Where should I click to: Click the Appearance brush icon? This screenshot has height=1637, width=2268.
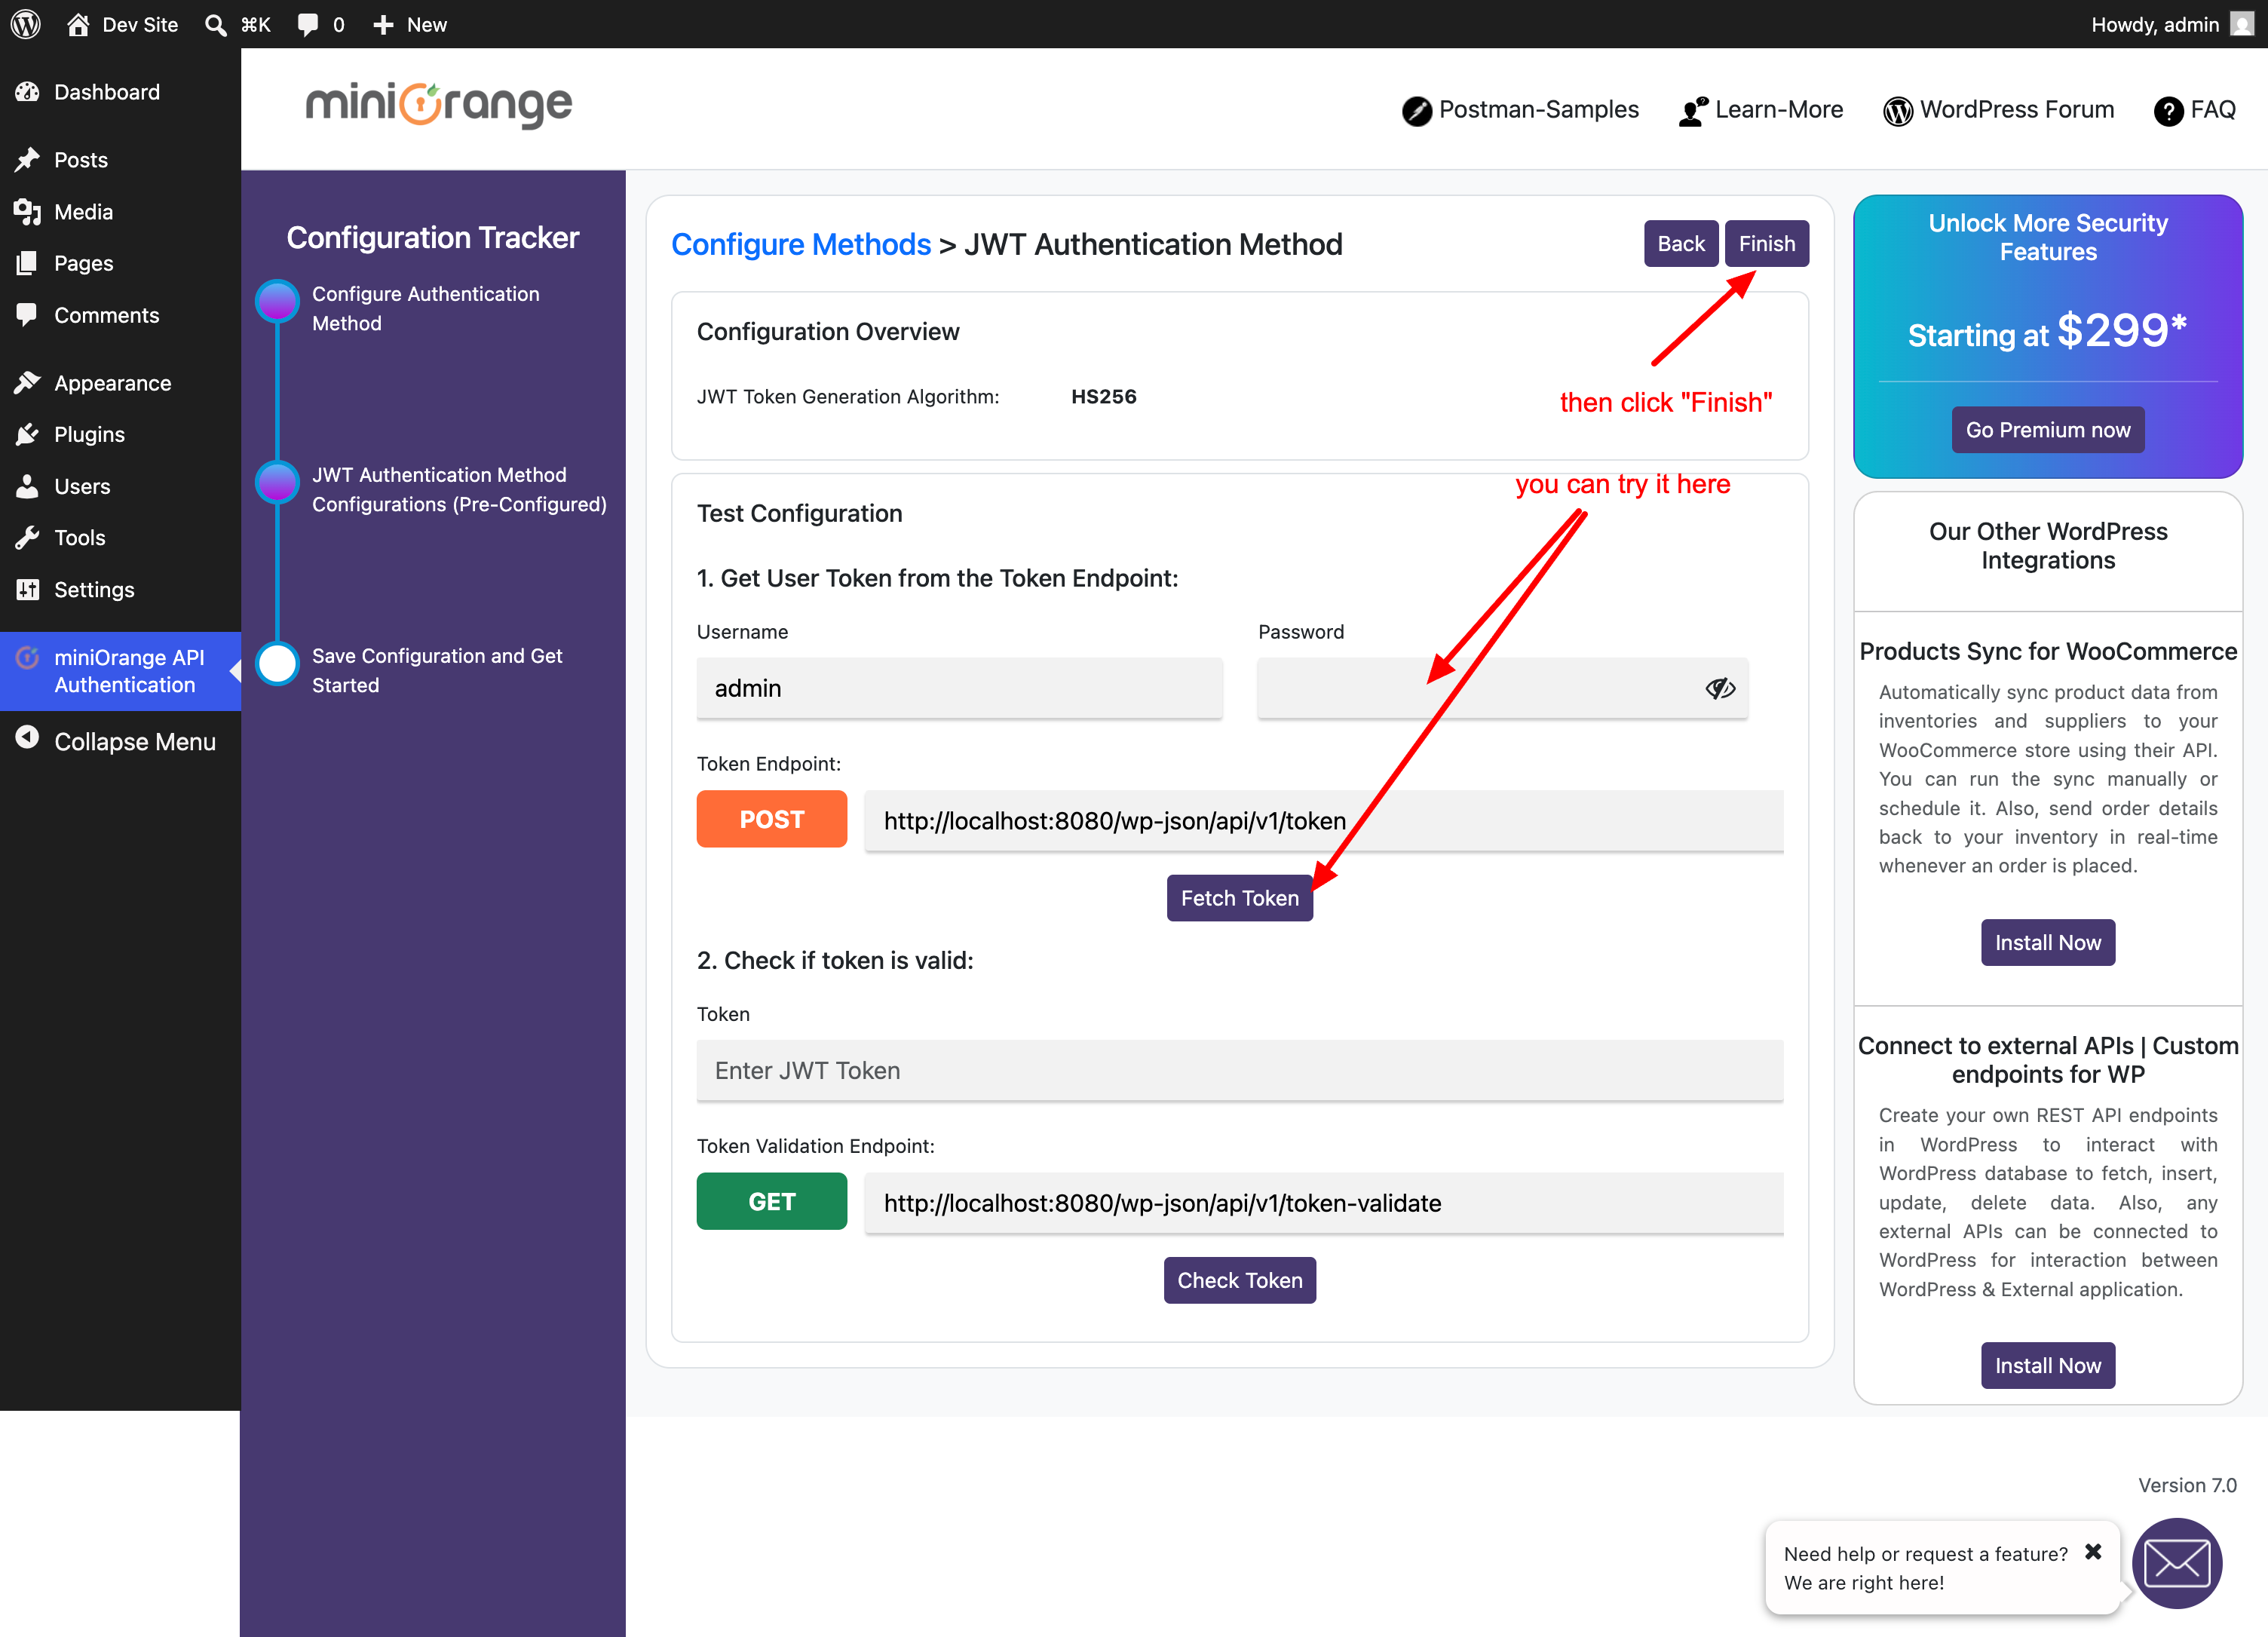pos(27,383)
